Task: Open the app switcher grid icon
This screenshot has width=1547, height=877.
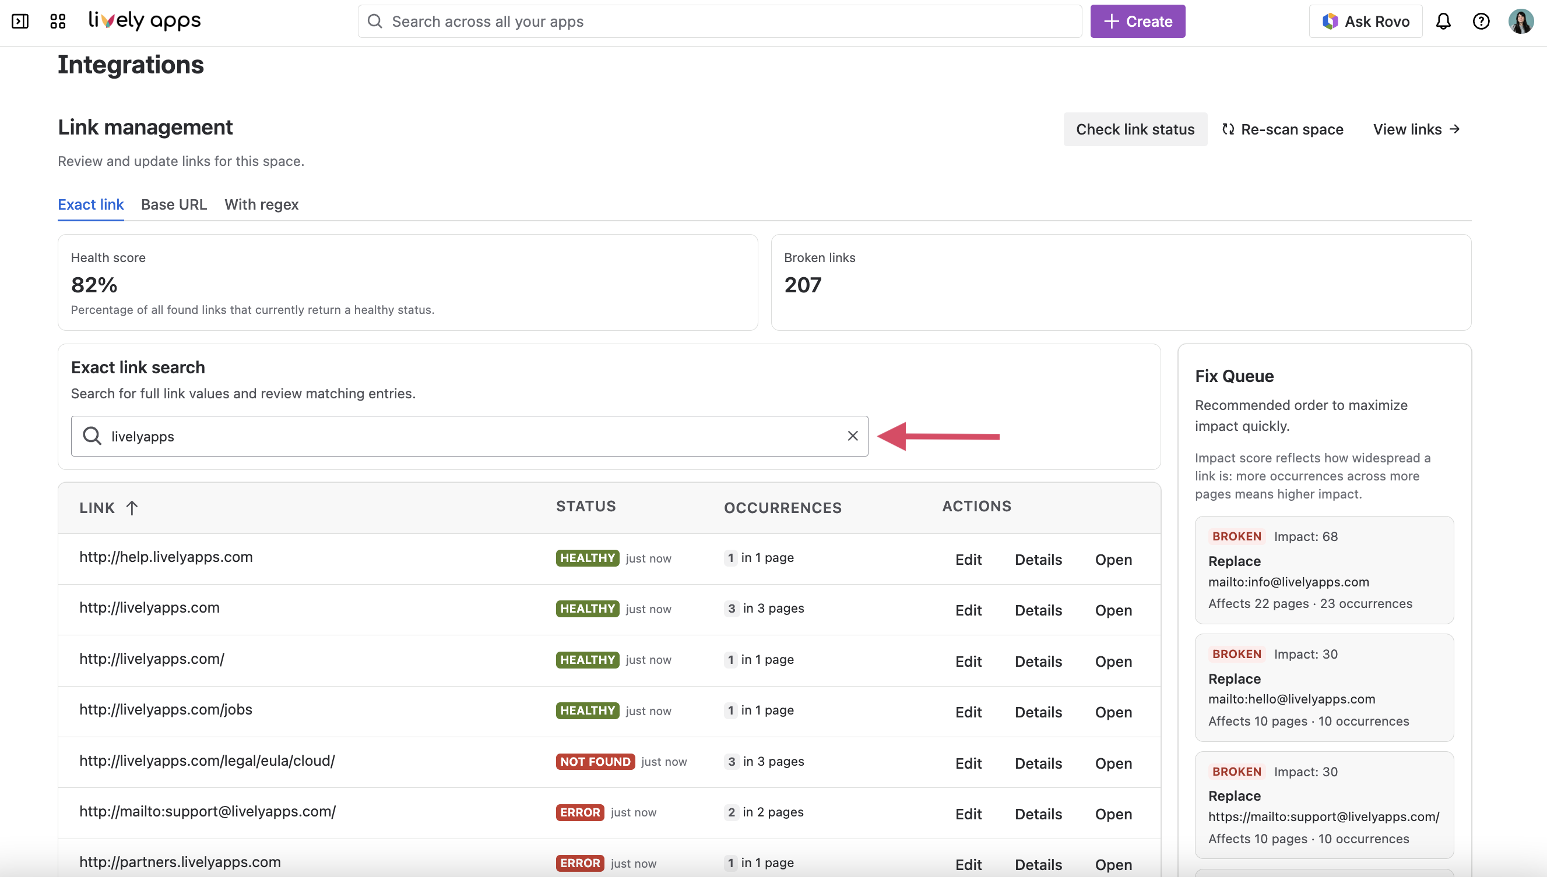Action: point(57,20)
